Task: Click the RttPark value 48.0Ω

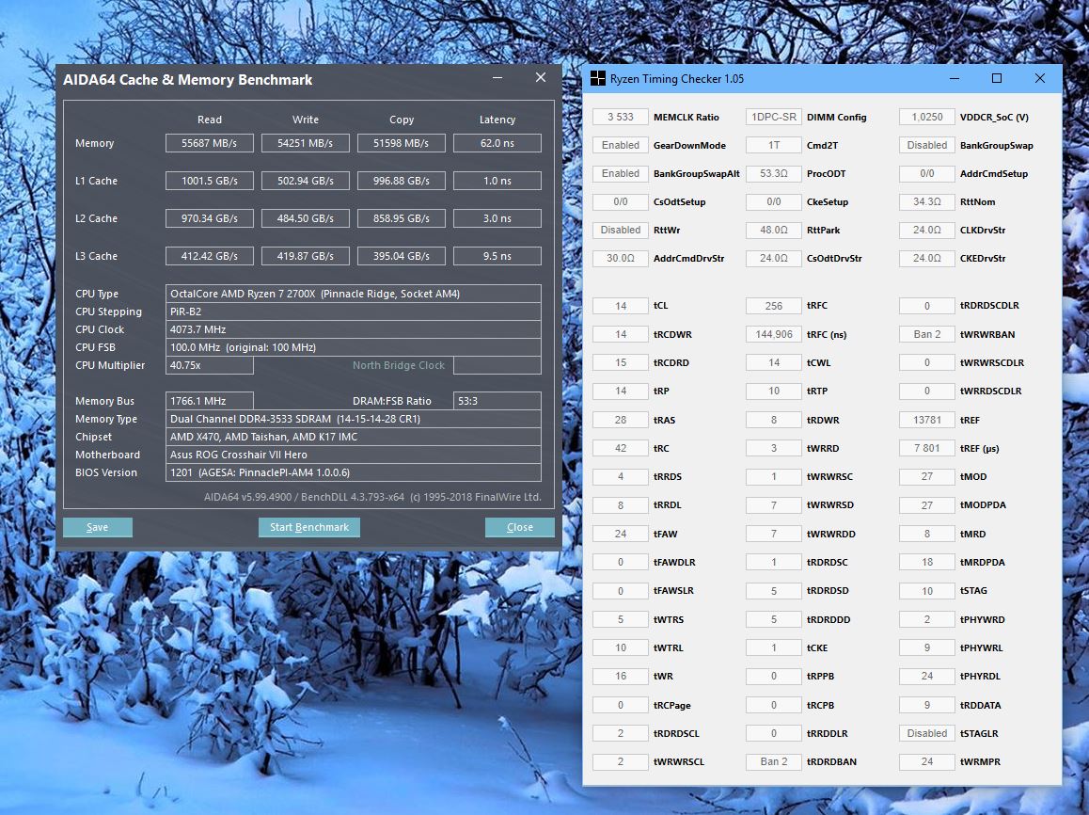Action: pyautogui.click(x=774, y=230)
